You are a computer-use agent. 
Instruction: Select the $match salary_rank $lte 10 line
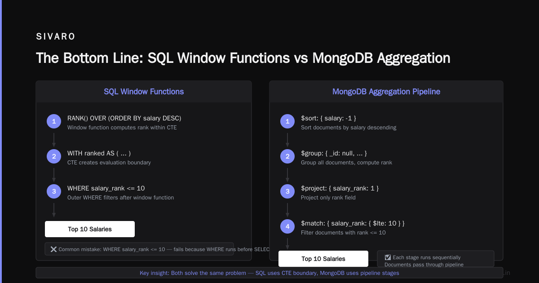[x=353, y=223]
